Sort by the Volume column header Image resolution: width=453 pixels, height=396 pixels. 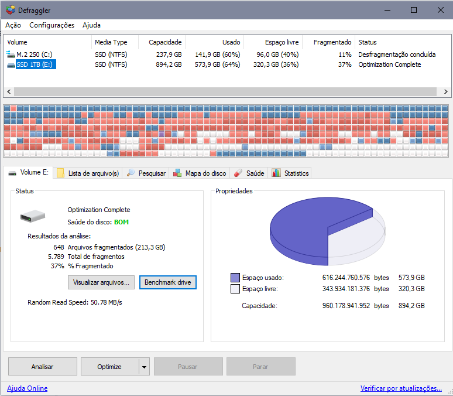(x=47, y=42)
